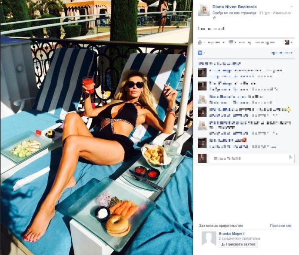Open the Diana Niven Becirovic page link

235,7
